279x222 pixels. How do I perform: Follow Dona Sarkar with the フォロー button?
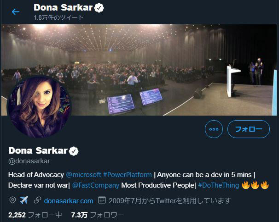(249, 129)
